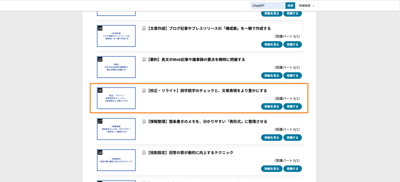Click the document icon beside lesson 16 title
The height and width of the screenshot is (182, 400).
click(144, 91)
